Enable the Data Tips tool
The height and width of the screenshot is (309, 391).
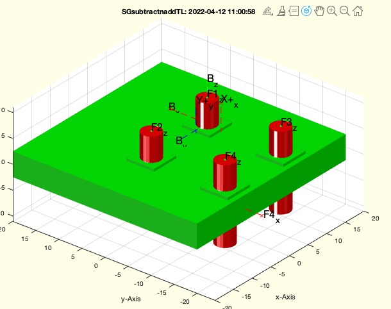[294, 11]
